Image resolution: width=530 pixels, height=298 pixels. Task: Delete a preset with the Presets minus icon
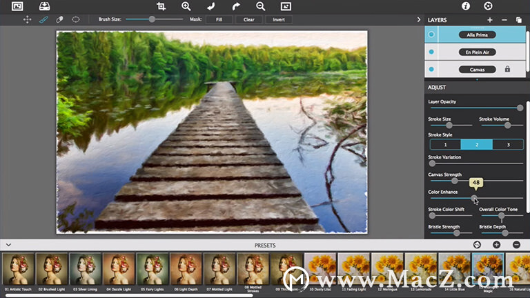click(516, 245)
